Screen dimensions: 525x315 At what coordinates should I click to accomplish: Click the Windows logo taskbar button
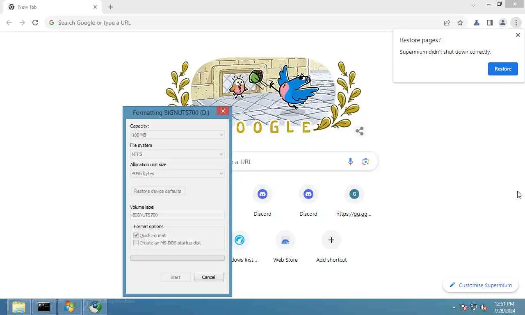pos(69,307)
